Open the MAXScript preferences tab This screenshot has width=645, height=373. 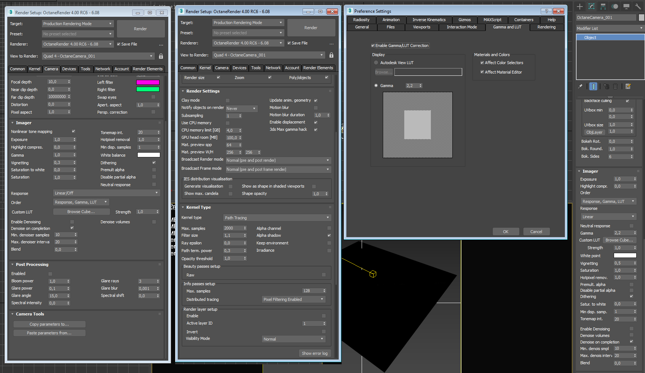(x=492, y=20)
